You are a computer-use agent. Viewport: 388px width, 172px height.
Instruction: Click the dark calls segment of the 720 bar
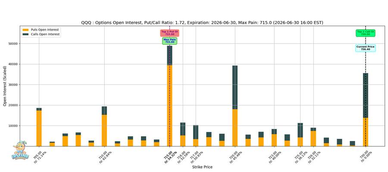(x=235, y=87)
